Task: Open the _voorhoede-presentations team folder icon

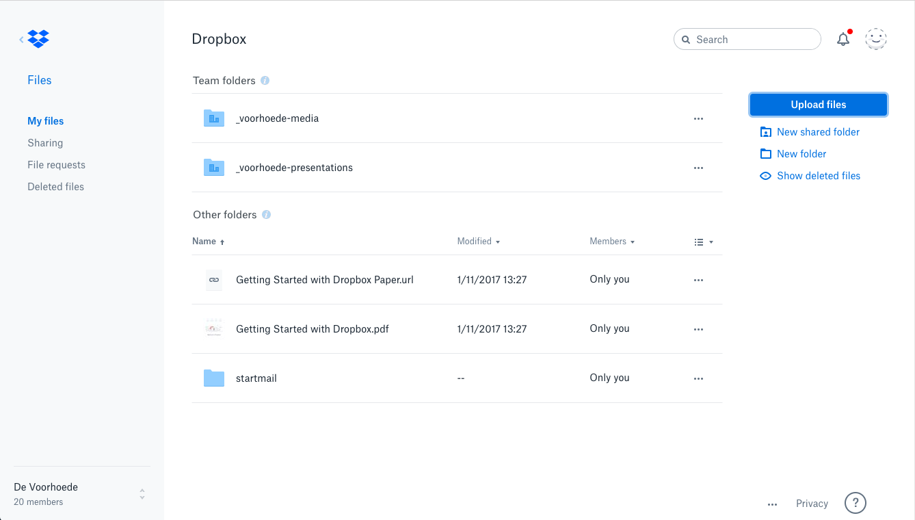Action: coord(214,168)
